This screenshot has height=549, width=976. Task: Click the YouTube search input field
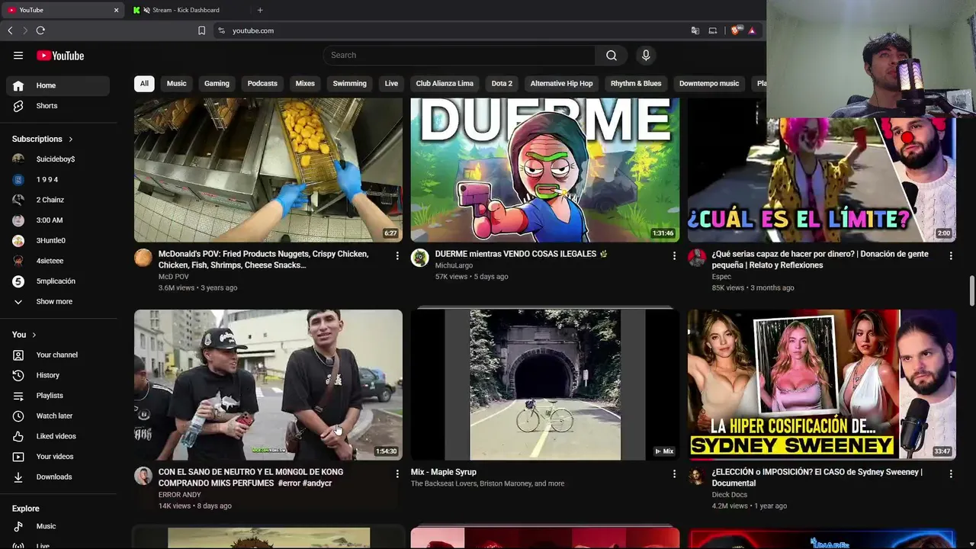coord(459,55)
